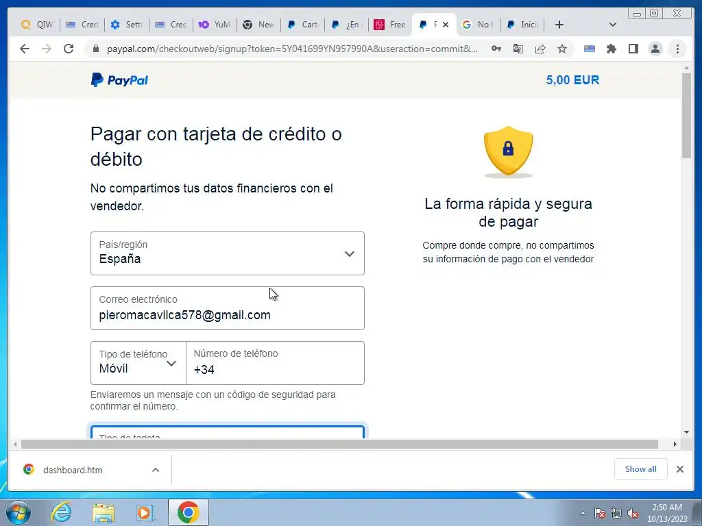
Task: Switch to the Cart PayPal tab
Action: pyautogui.click(x=303, y=25)
